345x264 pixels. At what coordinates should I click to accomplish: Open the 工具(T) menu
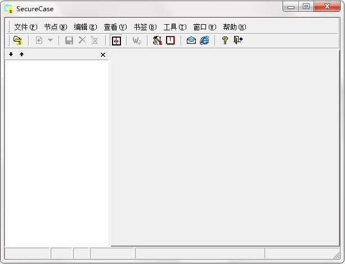coord(175,27)
